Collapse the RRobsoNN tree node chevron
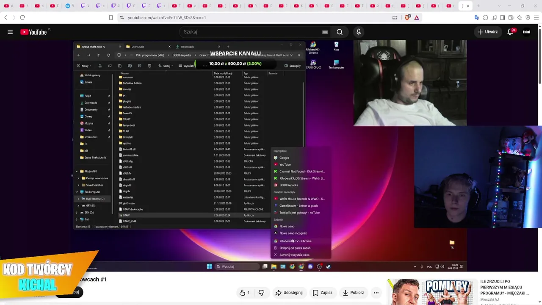The image size is (542, 305). coord(77,172)
